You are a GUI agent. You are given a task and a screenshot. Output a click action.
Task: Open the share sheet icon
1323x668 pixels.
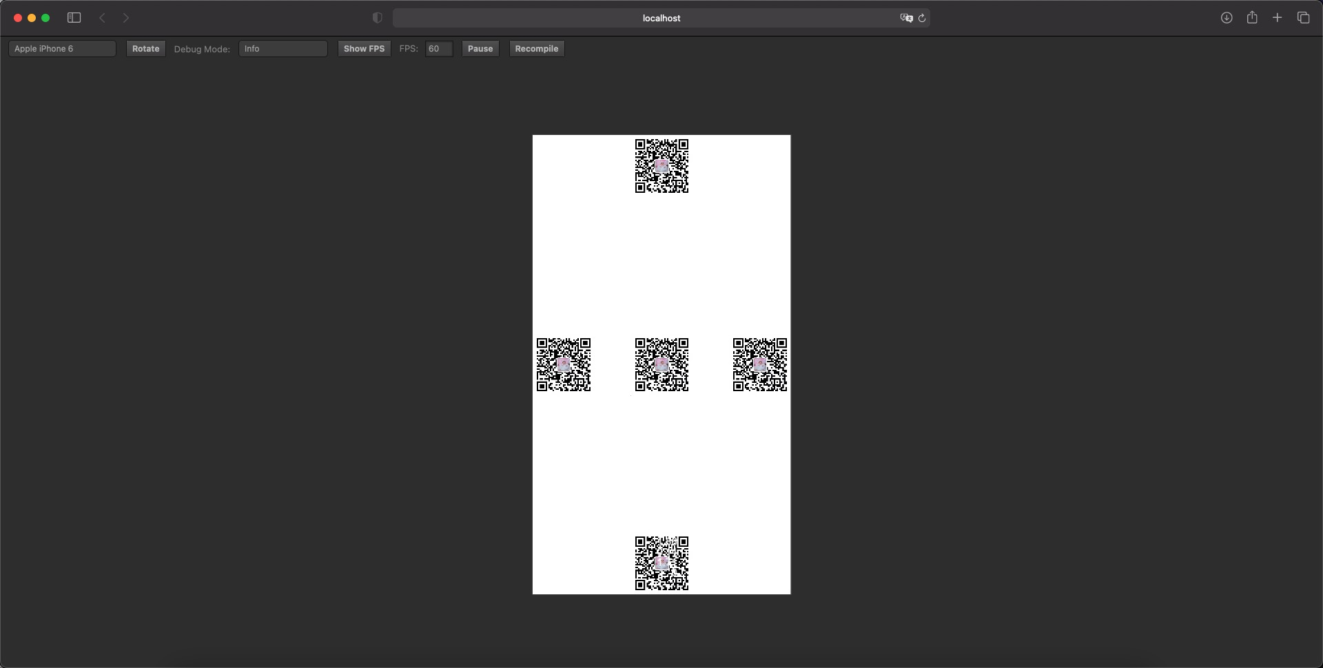click(x=1252, y=18)
